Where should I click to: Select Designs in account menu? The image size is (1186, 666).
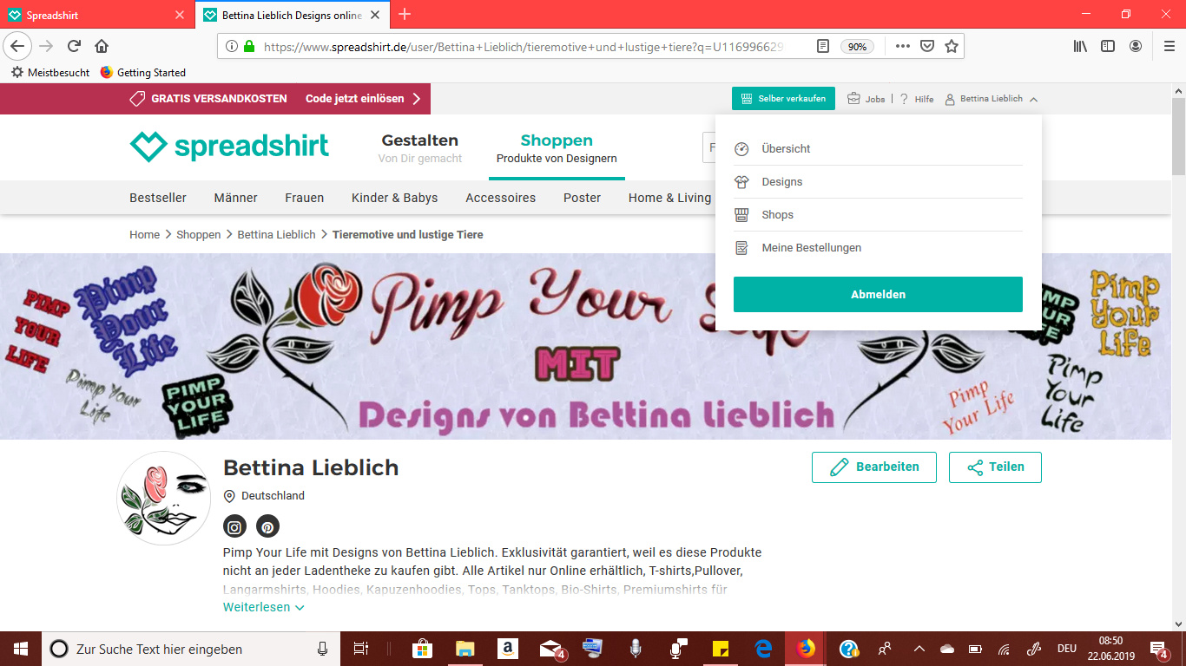click(781, 182)
